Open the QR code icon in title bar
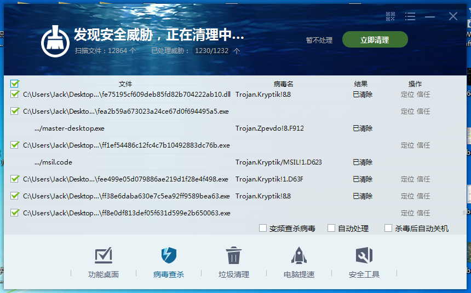This screenshot has width=471, height=293. pos(390,16)
